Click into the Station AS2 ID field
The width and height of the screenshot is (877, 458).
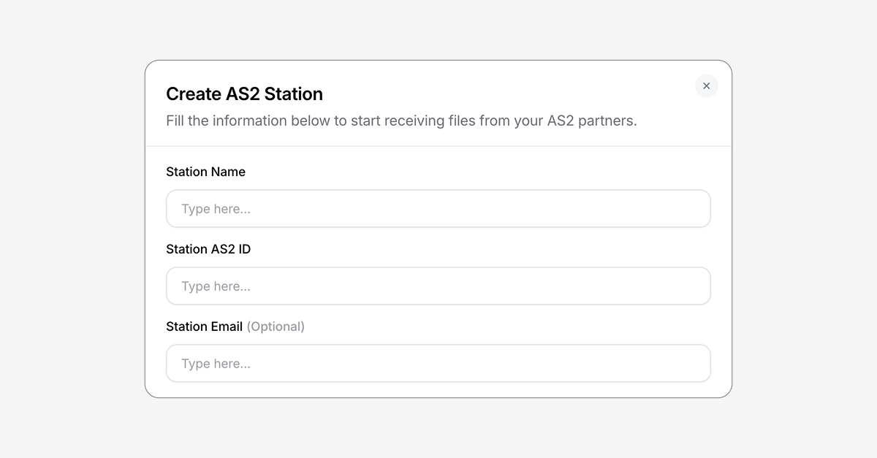(x=438, y=286)
